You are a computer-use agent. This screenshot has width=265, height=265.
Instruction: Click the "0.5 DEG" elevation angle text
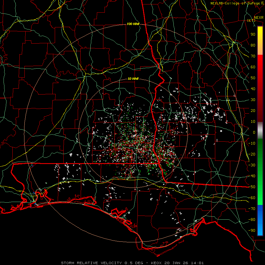click(134, 263)
